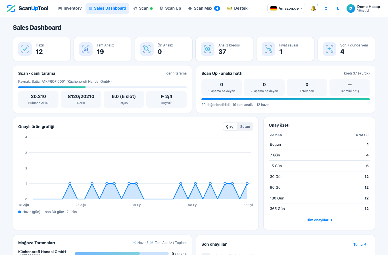The height and width of the screenshot is (255, 388).
Task: Expand the Destek dropdown
Action: coord(238,8)
